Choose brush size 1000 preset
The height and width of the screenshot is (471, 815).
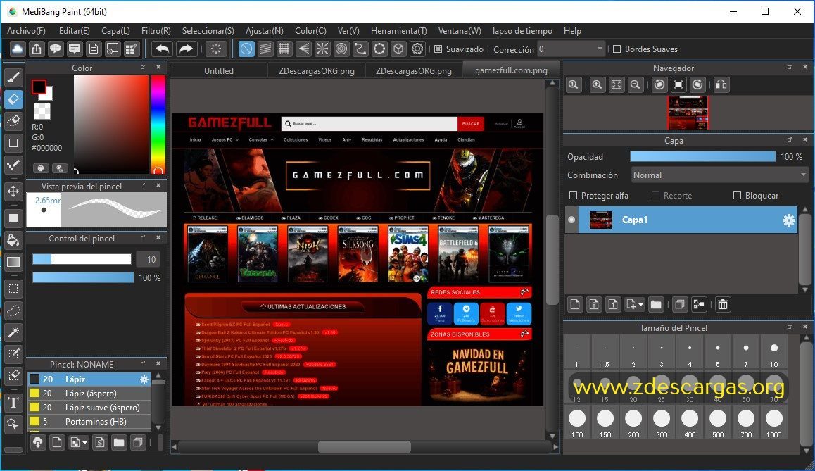[x=774, y=422]
